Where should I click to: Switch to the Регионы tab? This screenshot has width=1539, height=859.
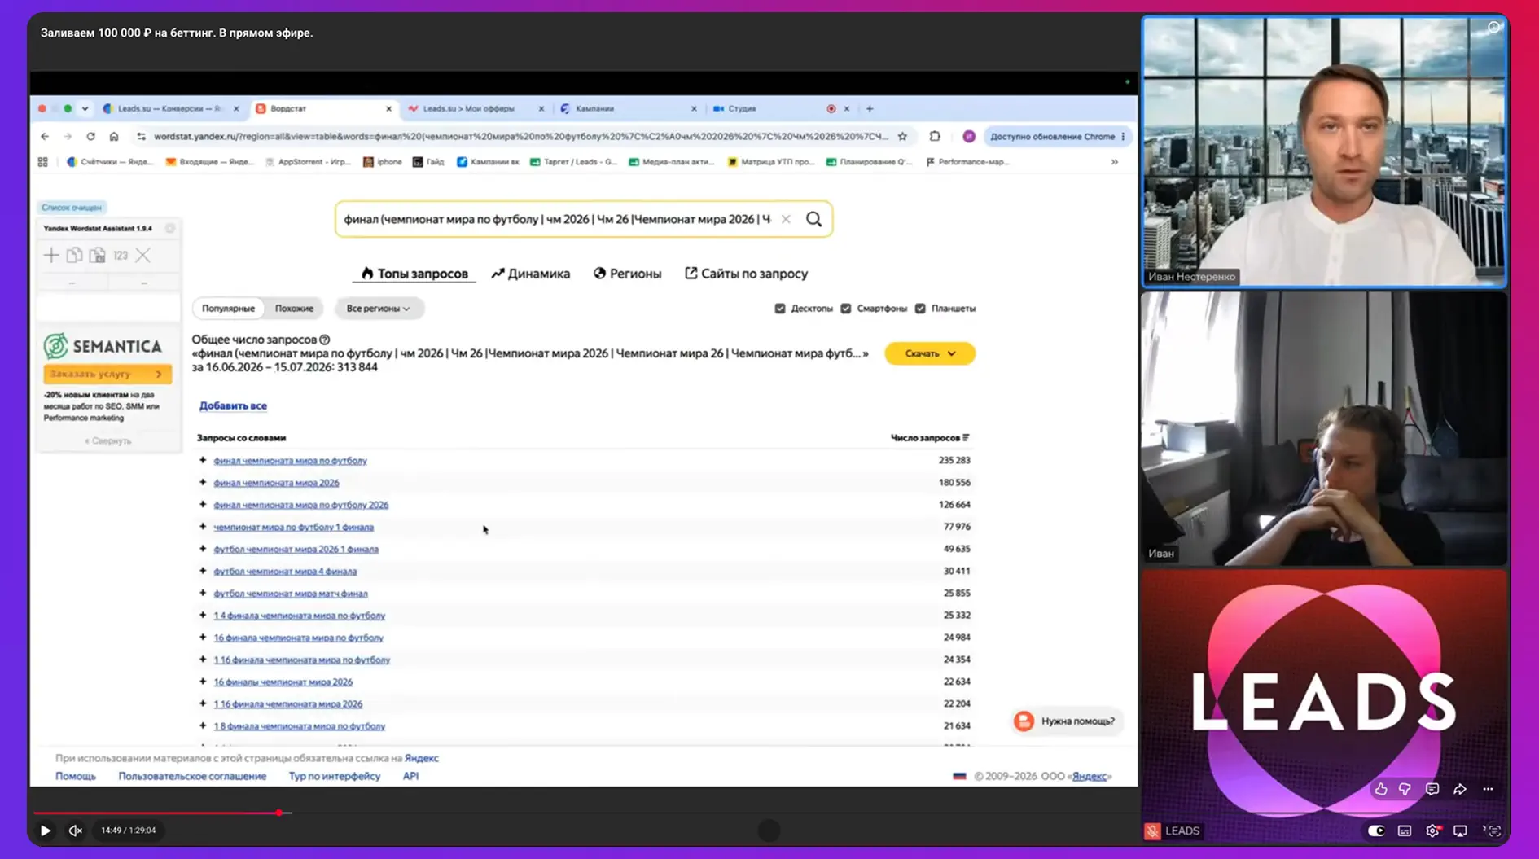[x=627, y=274]
